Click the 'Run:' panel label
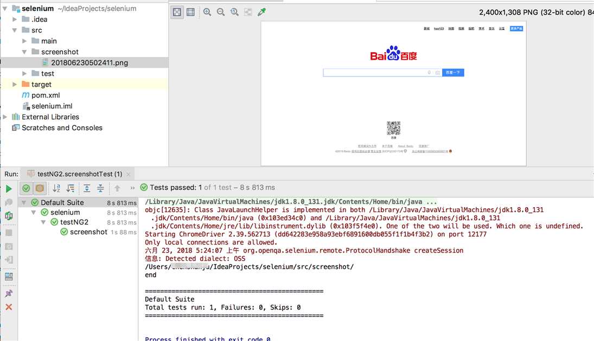This screenshot has width=594, height=341. click(11, 174)
